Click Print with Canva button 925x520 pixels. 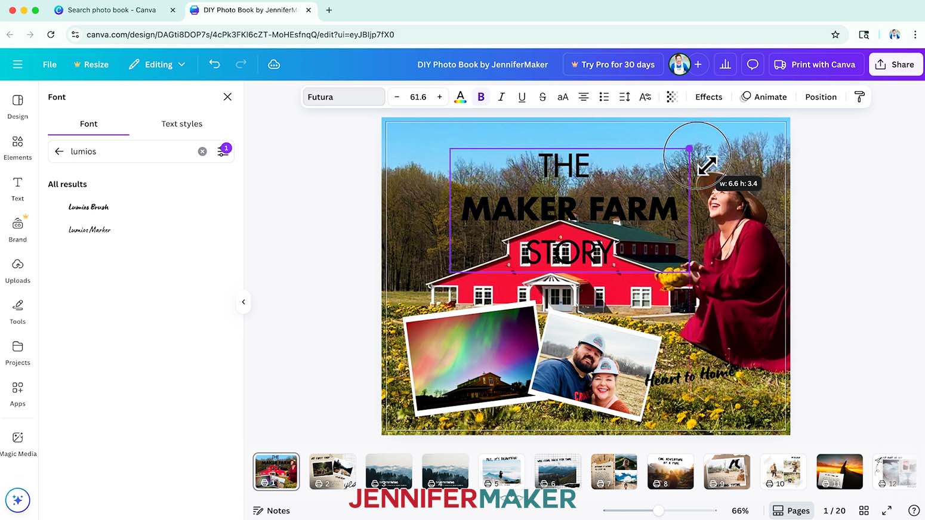point(815,64)
